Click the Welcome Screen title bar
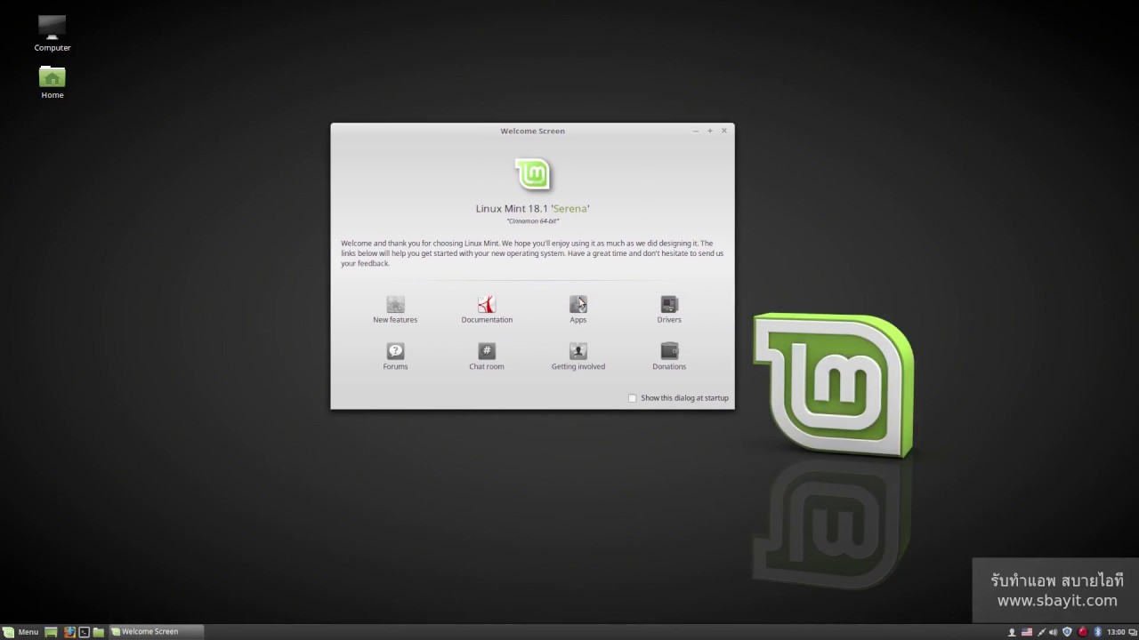The height and width of the screenshot is (640, 1139). point(532,131)
